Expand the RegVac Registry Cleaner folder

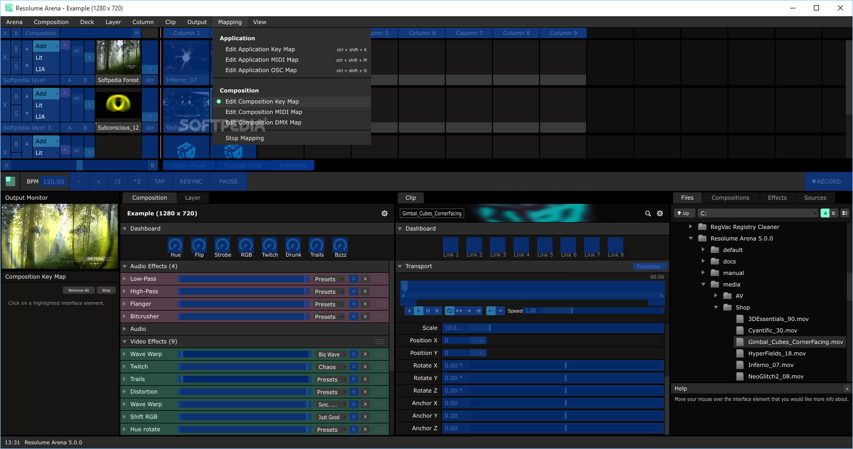691,227
